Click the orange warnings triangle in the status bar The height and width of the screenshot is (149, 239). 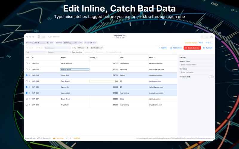(x=54, y=138)
